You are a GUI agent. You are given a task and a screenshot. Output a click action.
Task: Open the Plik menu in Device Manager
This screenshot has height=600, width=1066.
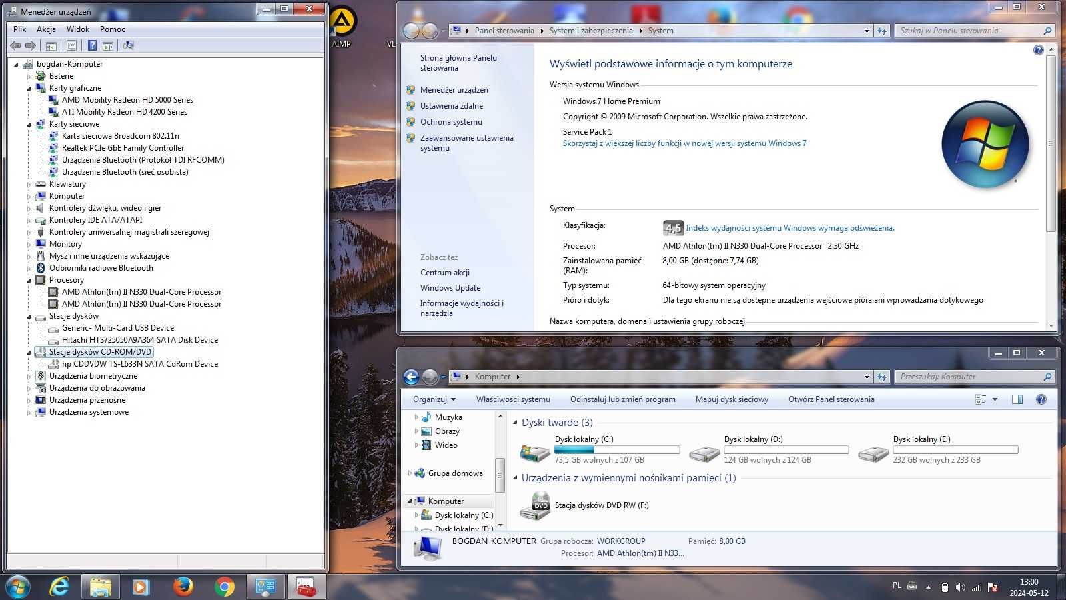pos(19,29)
